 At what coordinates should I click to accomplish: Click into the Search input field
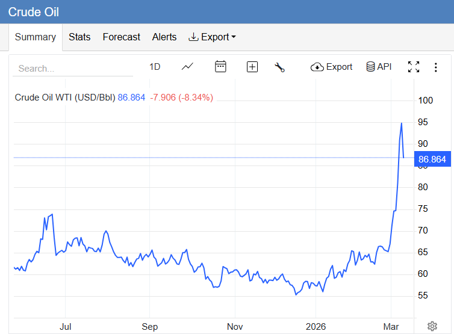72,69
